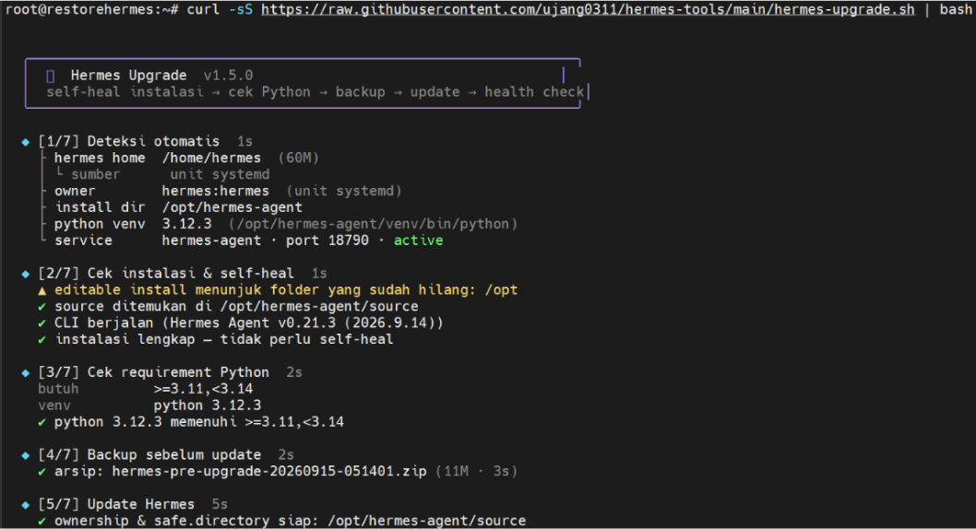Click the checkmark beside python 3.12.3 memenuhi
The width and height of the screenshot is (976, 529).
pyautogui.click(x=42, y=422)
